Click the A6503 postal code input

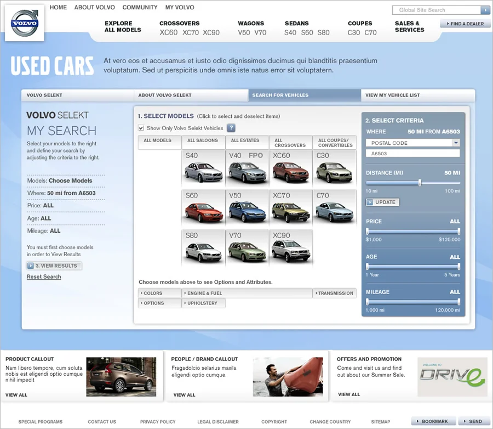coord(412,154)
